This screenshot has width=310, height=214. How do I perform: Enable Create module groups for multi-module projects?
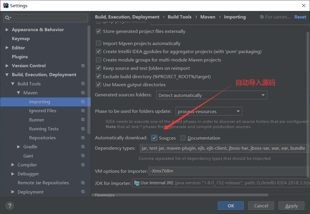point(98,60)
